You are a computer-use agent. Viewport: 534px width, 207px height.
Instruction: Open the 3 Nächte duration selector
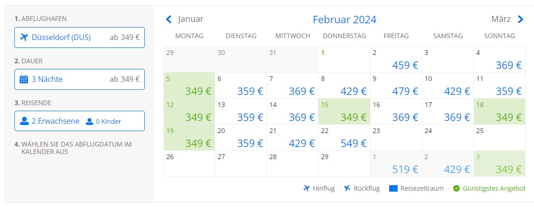80,79
